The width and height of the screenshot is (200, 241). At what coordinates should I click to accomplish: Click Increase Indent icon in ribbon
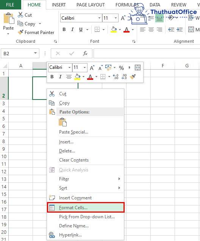tap(180, 30)
